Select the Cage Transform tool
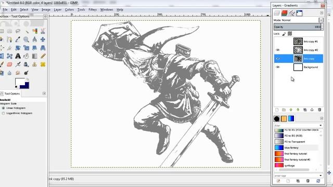Image resolution: width=333 pixels, height=187 pixels. pos(9,56)
